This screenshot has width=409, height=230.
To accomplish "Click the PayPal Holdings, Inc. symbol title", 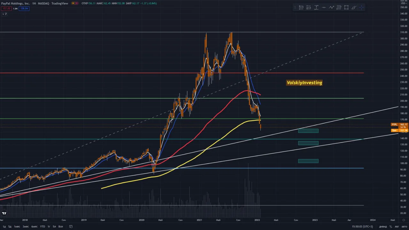I will tap(15, 4).
